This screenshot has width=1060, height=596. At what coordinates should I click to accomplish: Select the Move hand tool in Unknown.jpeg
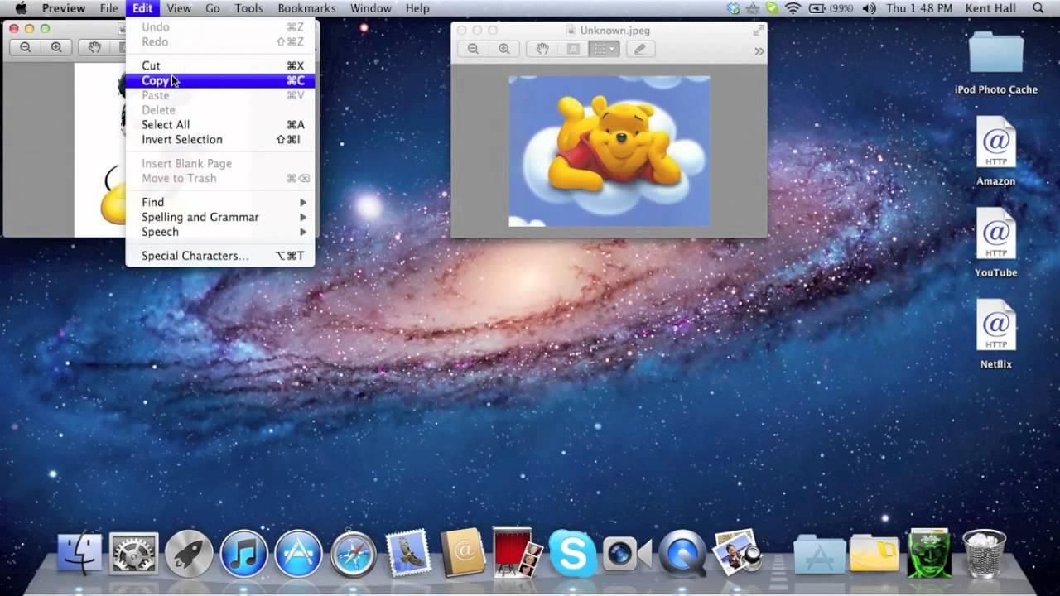coord(542,49)
